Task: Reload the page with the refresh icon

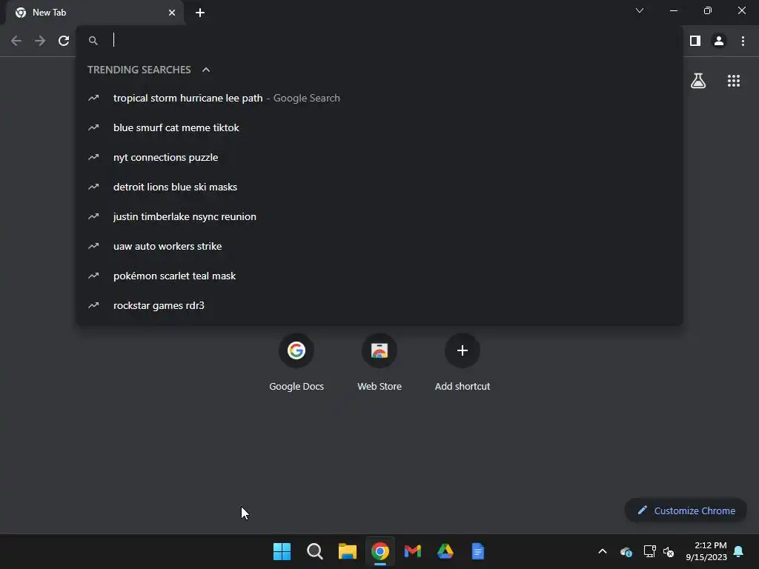Action: pos(64,41)
